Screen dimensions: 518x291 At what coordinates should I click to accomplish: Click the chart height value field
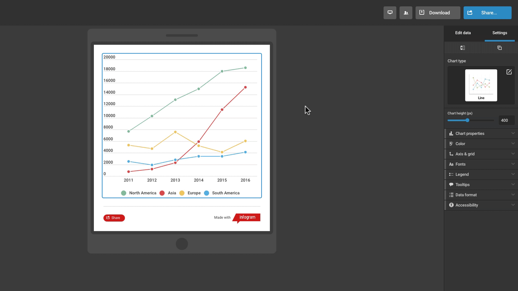(x=506, y=120)
